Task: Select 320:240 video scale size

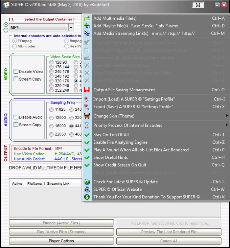Action: (51, 86)
